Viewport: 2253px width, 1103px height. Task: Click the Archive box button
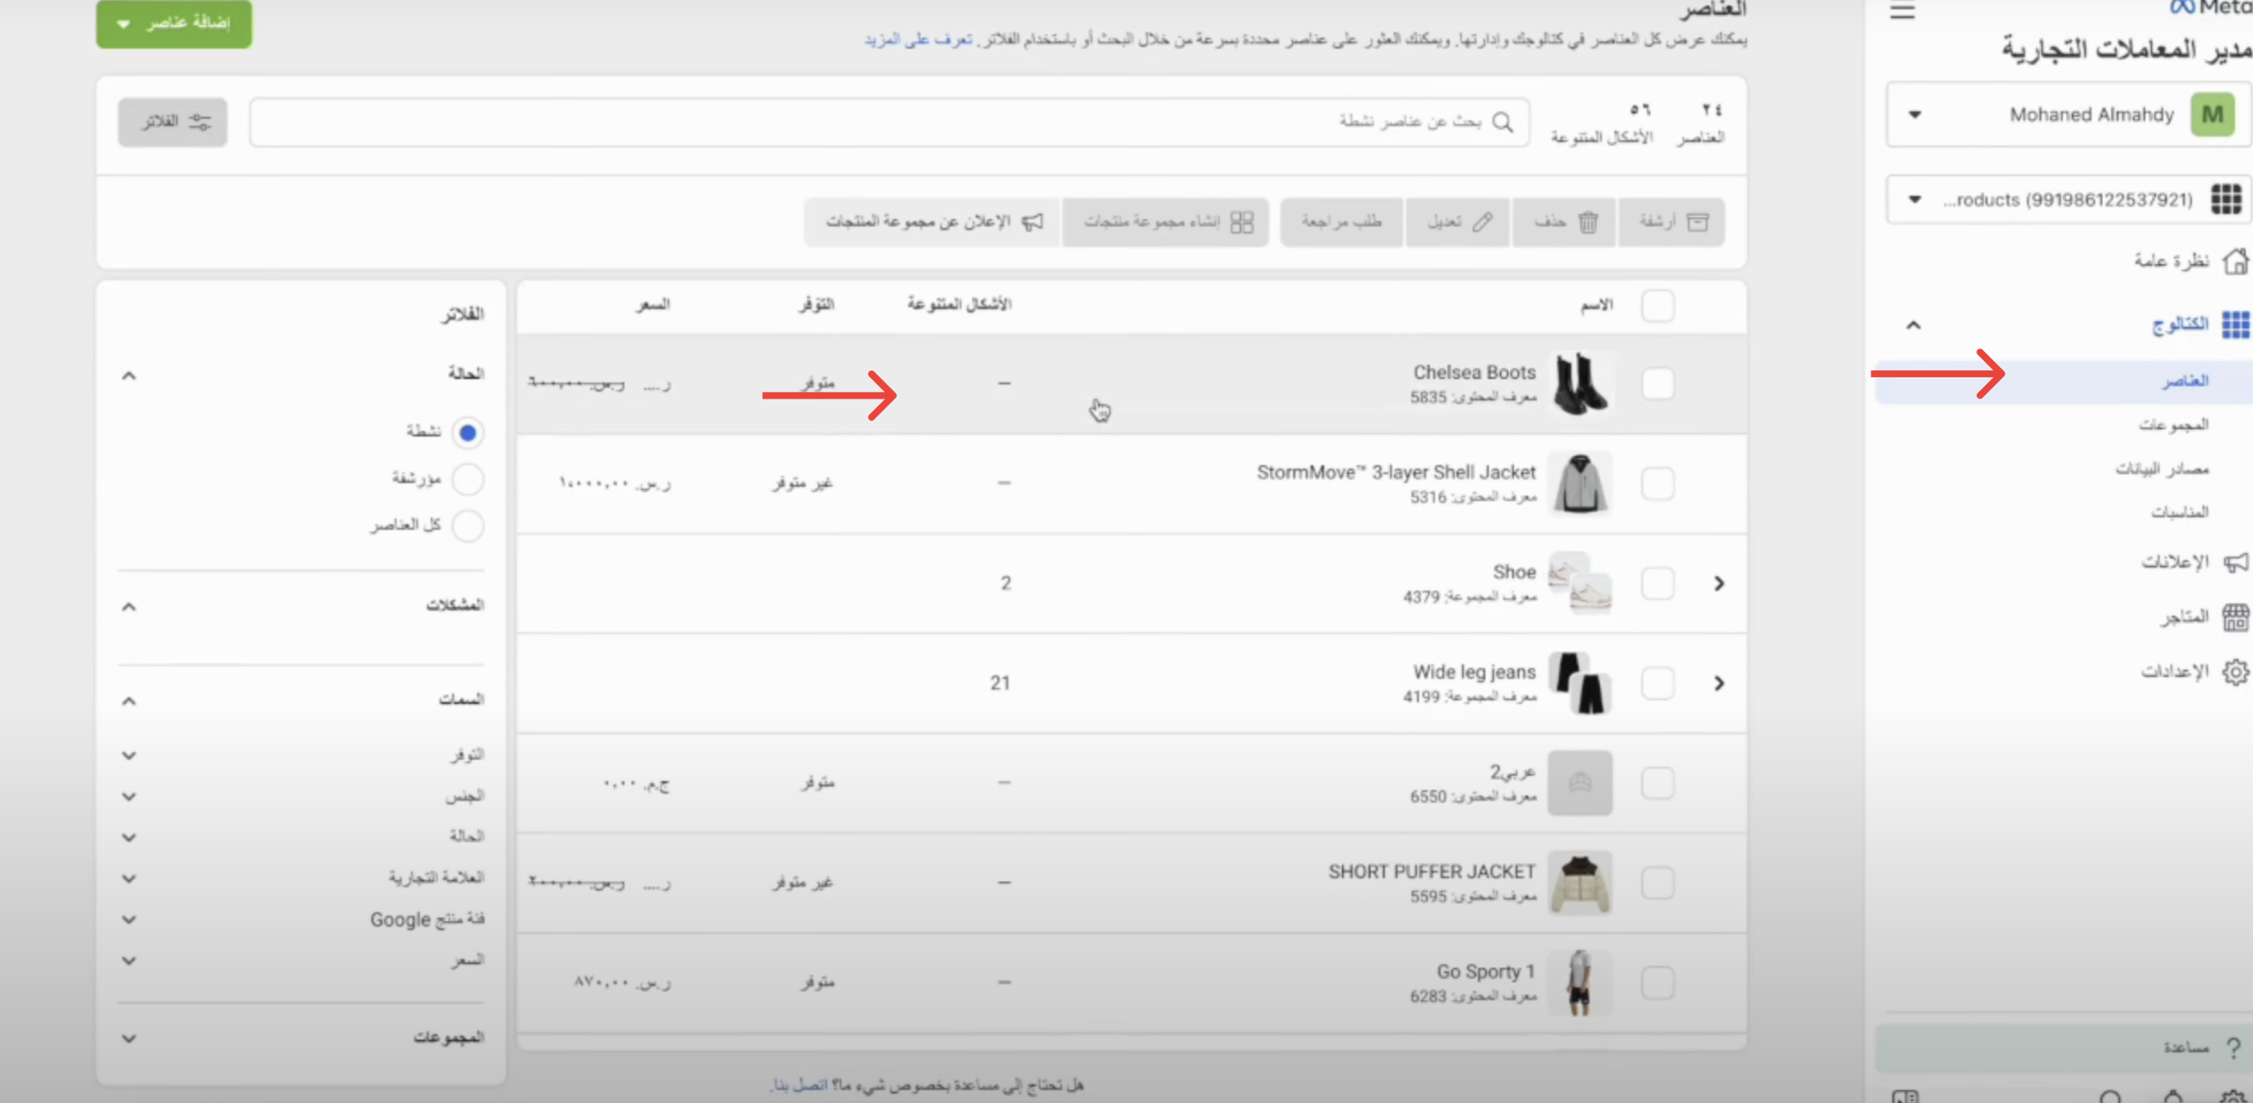(1671, 222)
